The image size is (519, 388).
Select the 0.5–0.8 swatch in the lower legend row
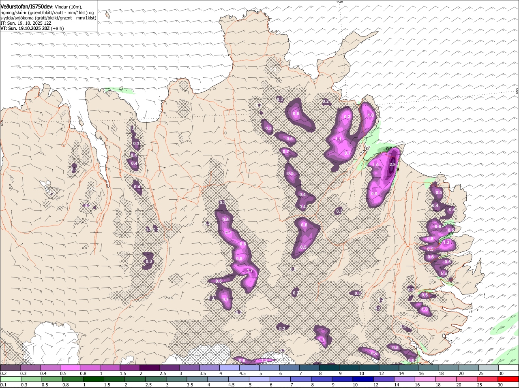[x=51, y=379]
